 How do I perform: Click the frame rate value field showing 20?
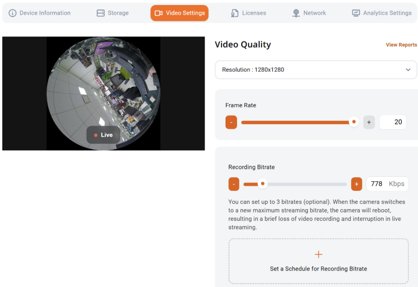point(393,122)
